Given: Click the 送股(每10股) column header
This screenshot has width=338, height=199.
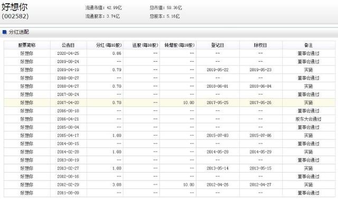Looking at the screenshot, I should pos(145,45).
